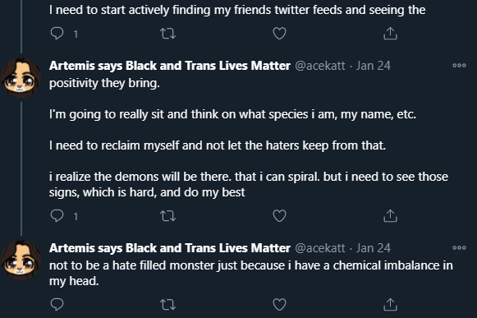The image size is (477, 318).
Task: Open more options on 'positivity they bring' tweet
Action: [x=459, y=65]
